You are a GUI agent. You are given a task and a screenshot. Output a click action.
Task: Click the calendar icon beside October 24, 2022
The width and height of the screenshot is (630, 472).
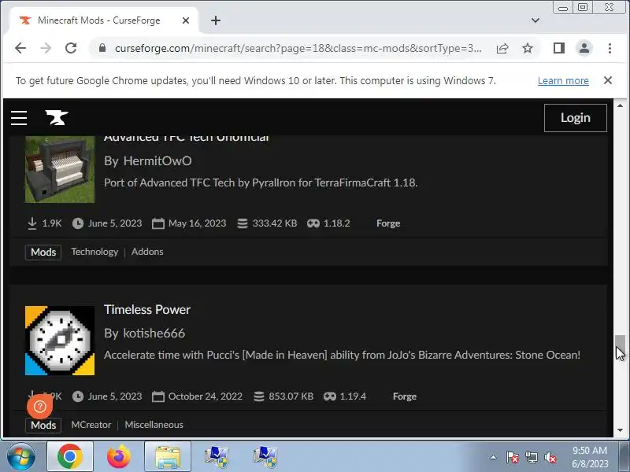[x=158, y=396]
